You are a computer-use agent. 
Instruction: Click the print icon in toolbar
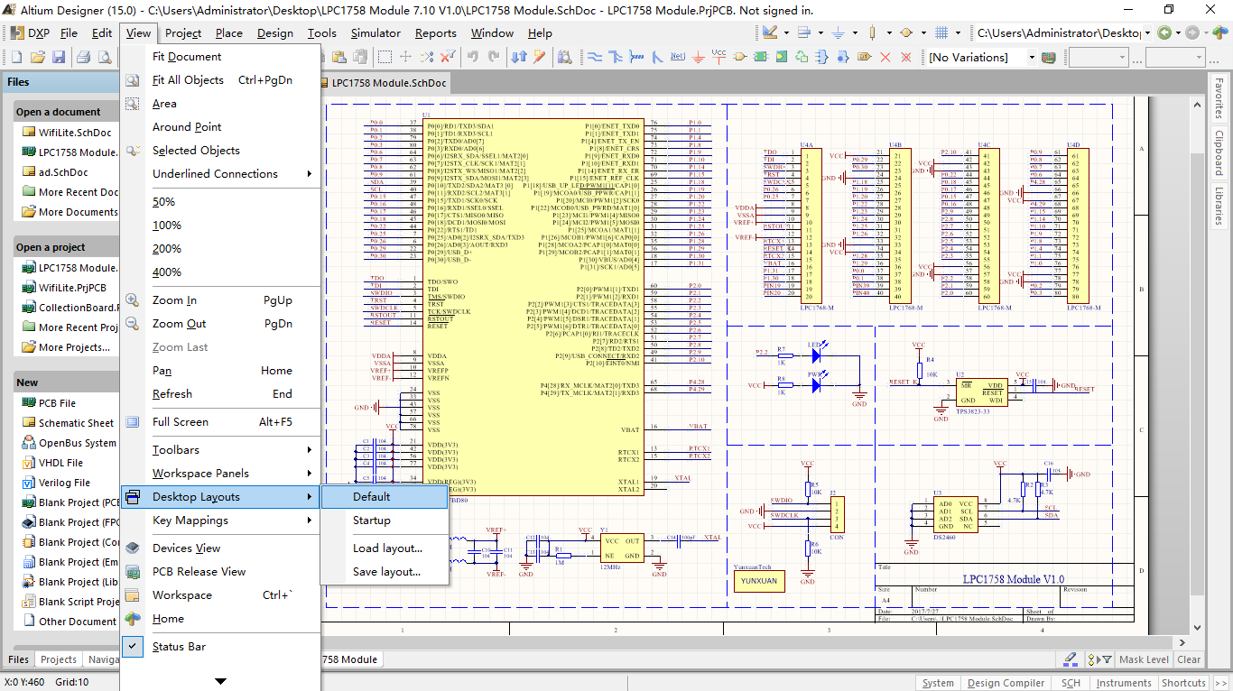[x=84, y=57]
